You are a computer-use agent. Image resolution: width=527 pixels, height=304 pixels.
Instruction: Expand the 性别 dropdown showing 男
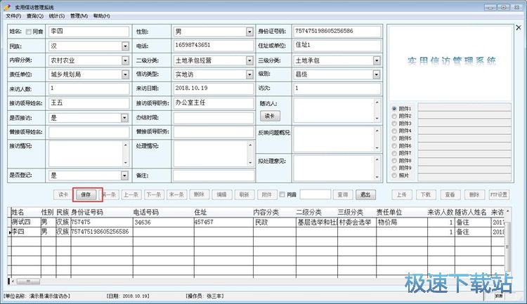click(249, 32)
